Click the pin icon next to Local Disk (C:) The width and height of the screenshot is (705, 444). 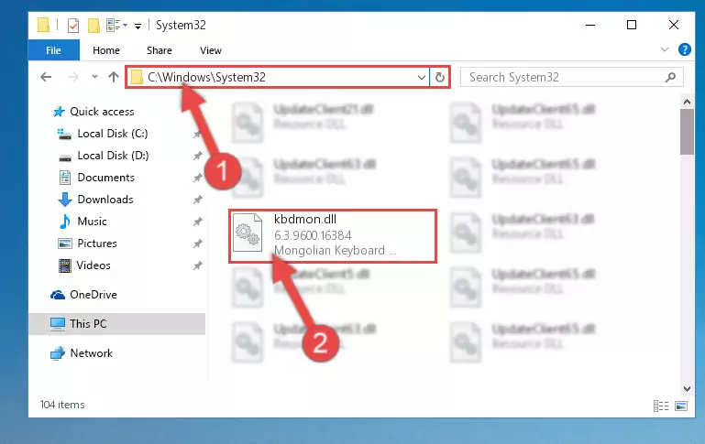197,134
